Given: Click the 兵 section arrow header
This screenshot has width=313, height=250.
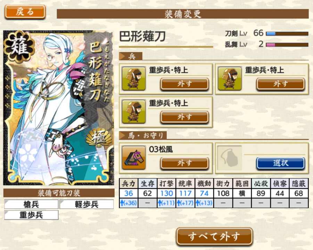Looking at the screenshot, I should point(131,56).
